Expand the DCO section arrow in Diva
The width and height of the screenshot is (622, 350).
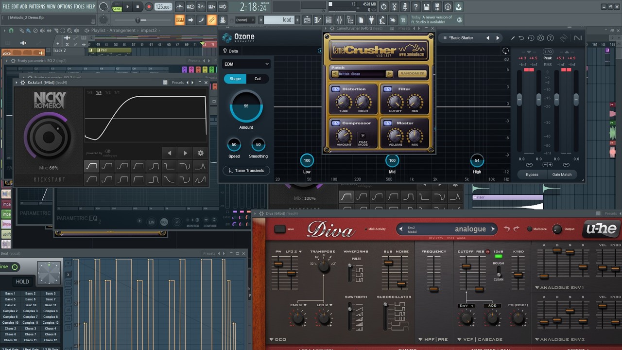[x=271, y=340]
